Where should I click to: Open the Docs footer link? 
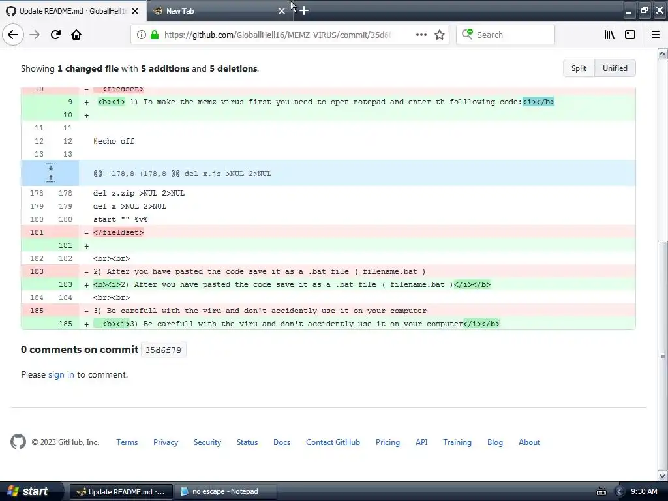(x=282, y=442)
